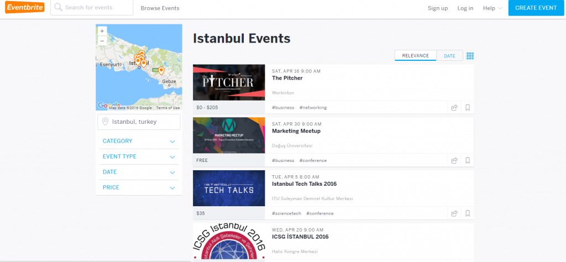Click the $35 price label
This screenshot has width=566, height=262.
[201, 213]
